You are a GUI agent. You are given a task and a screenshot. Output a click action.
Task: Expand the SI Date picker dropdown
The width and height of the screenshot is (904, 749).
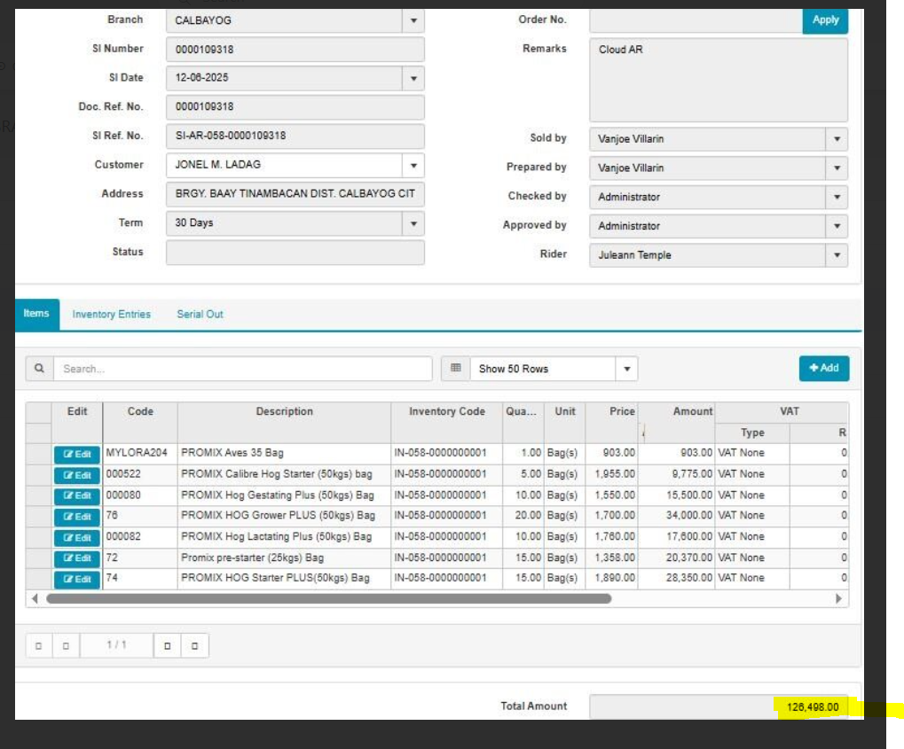[413, 79]
